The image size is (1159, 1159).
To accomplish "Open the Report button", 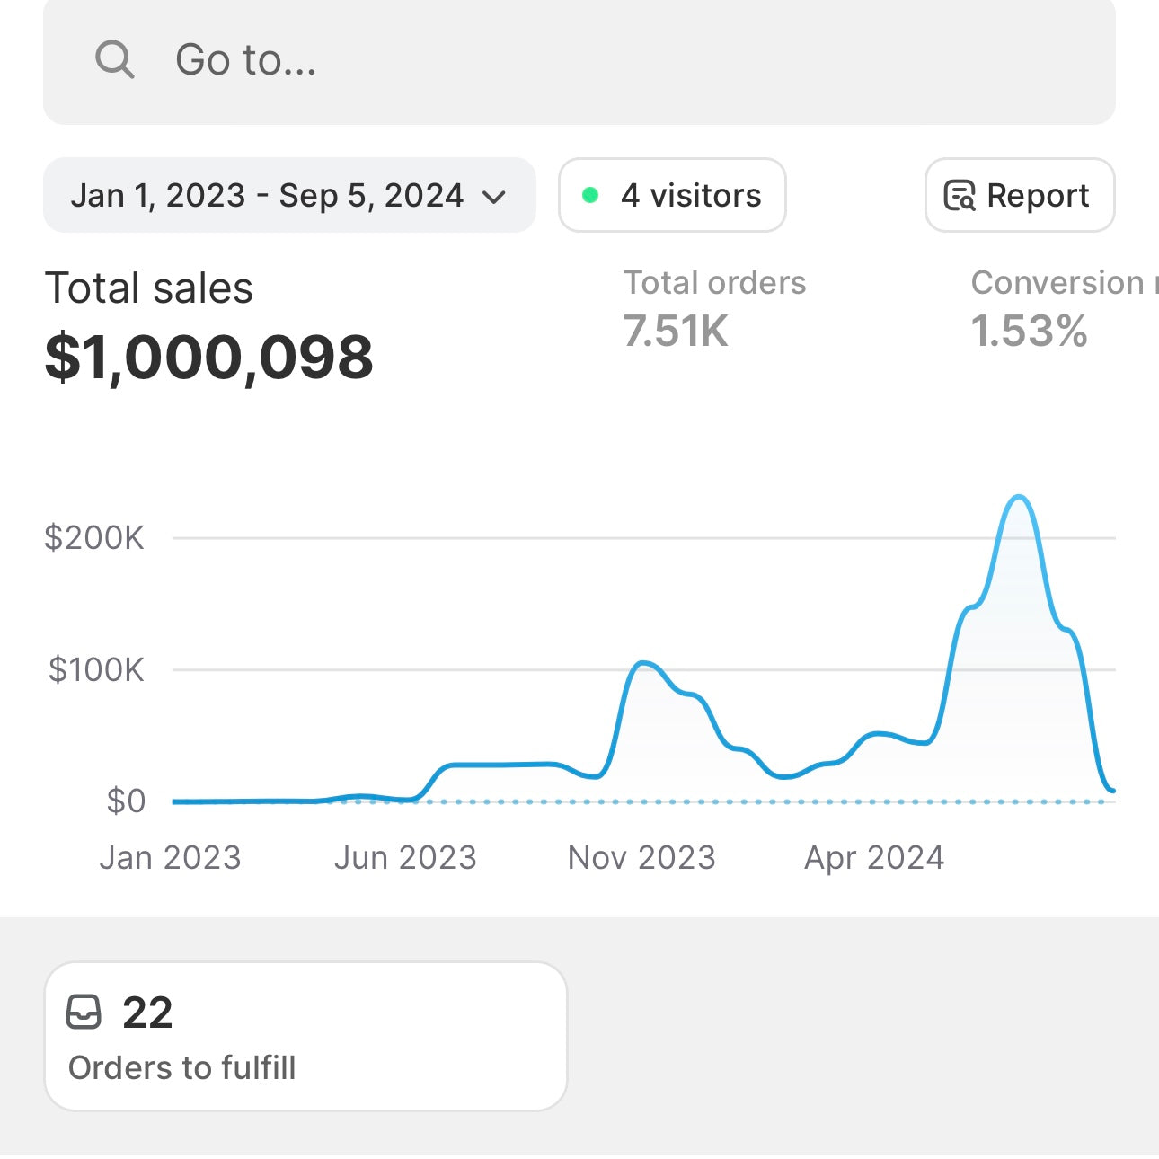I will (x=1020, y=195).
